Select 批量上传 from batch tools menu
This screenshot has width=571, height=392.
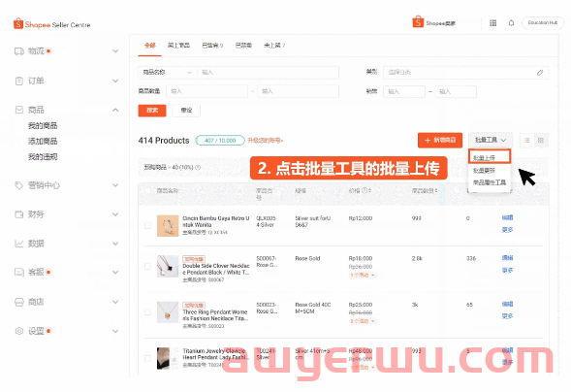(490, 157)
